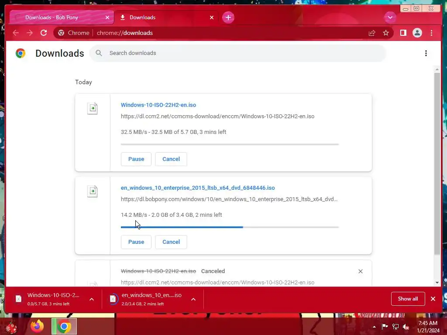Click file icon for Windows-10-ISO-22H2-en.iso download
Screen dimensions: 447x335
(x=93, y=109)
